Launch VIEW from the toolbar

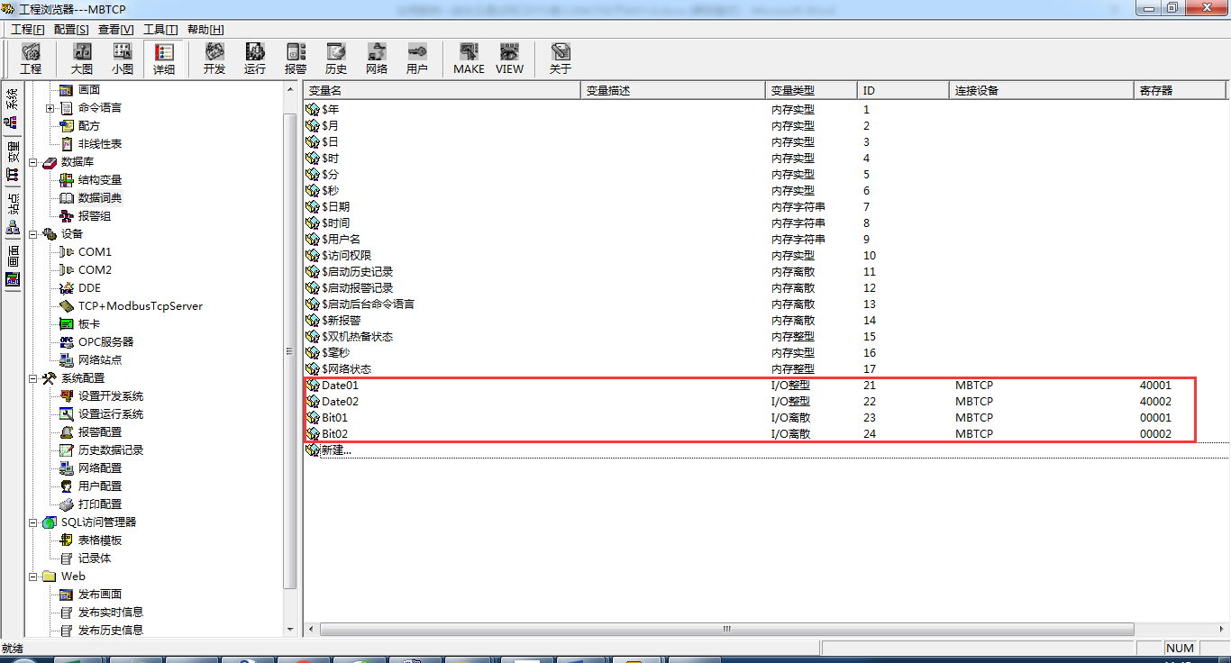click(x=509, y=59)
